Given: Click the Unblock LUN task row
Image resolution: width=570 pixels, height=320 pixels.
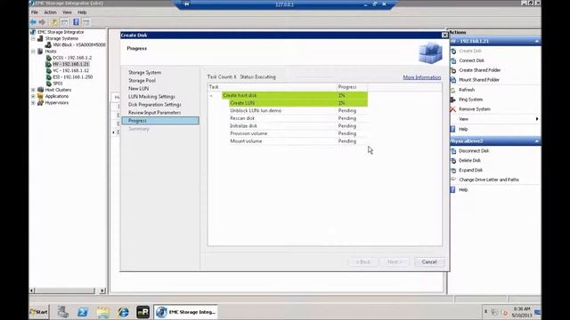Looking at the screenshot, I should [x=298, y=110].
